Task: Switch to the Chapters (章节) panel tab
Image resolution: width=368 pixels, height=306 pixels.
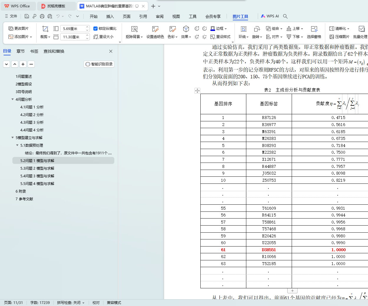Action: 21,51
